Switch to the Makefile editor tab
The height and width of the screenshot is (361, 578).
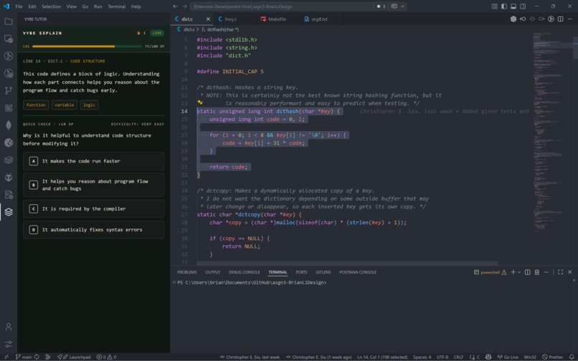pos(277,19)
